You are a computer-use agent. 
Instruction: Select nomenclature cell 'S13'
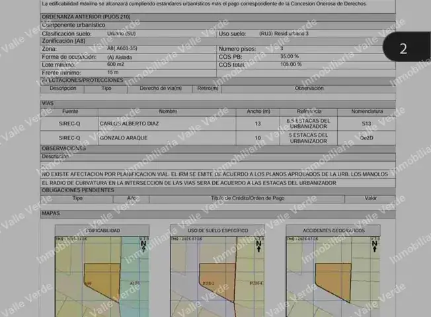pos(366,123)
